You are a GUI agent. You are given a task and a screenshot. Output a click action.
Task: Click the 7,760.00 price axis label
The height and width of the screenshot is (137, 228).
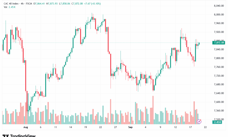219,67
